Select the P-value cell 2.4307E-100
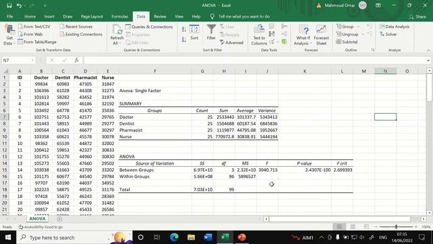 [x=304, y=170]
